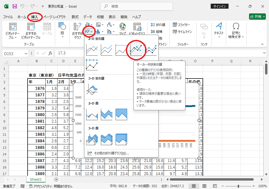Select the Sheet1 tab
The height and width of the screenshot is (189, 269).
(36, 179)
